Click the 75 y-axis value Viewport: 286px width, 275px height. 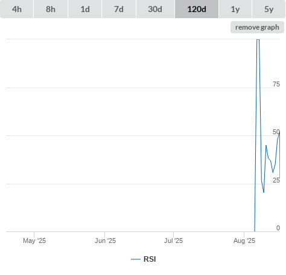tap(276, 84)
